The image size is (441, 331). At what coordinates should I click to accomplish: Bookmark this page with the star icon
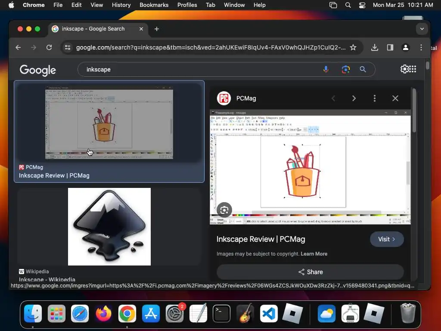tap(353, 47)
